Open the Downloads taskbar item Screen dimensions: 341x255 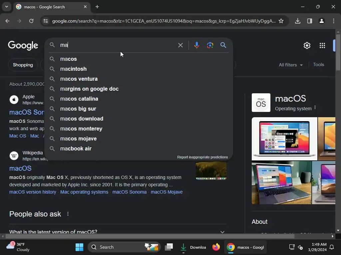[x=193, y=247]
